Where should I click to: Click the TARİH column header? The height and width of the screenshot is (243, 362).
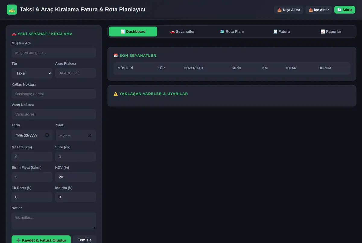236,68
